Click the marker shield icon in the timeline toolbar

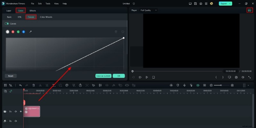[178, 85]
